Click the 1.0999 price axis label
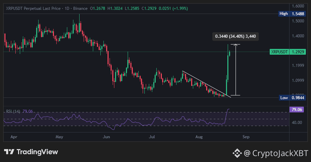Viewport: 311px width, 162px height. pos(298,80)
